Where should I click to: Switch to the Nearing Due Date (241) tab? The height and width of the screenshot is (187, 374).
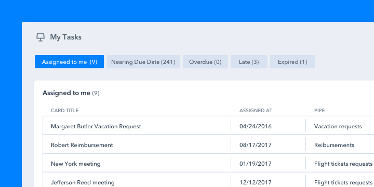click(143, 62)
